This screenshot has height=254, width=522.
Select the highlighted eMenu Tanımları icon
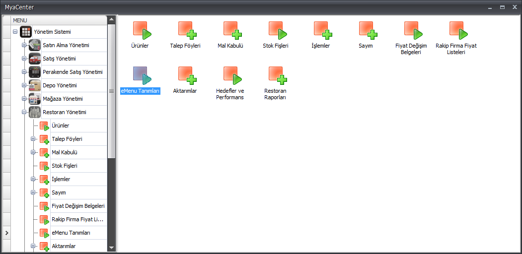pyautogui.click(x=142, y=76)
